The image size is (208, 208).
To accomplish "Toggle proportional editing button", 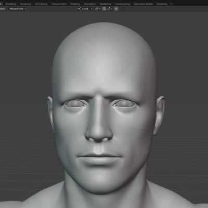I will coord(116,9).
